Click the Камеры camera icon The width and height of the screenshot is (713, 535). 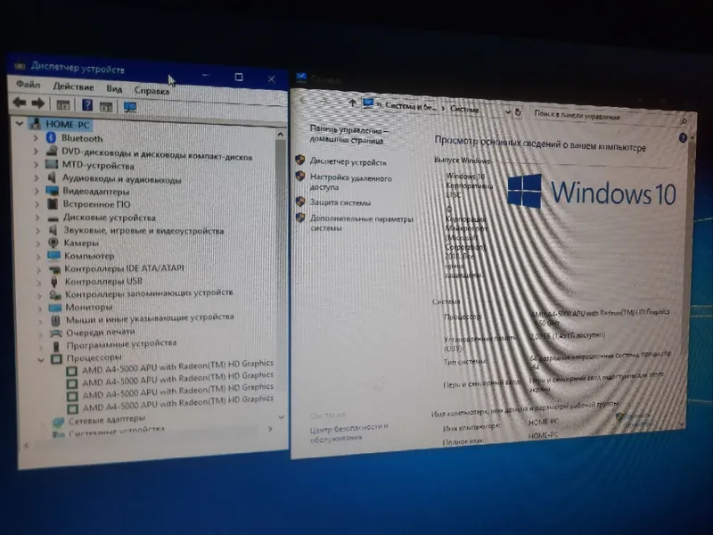(x=53, y=243)
